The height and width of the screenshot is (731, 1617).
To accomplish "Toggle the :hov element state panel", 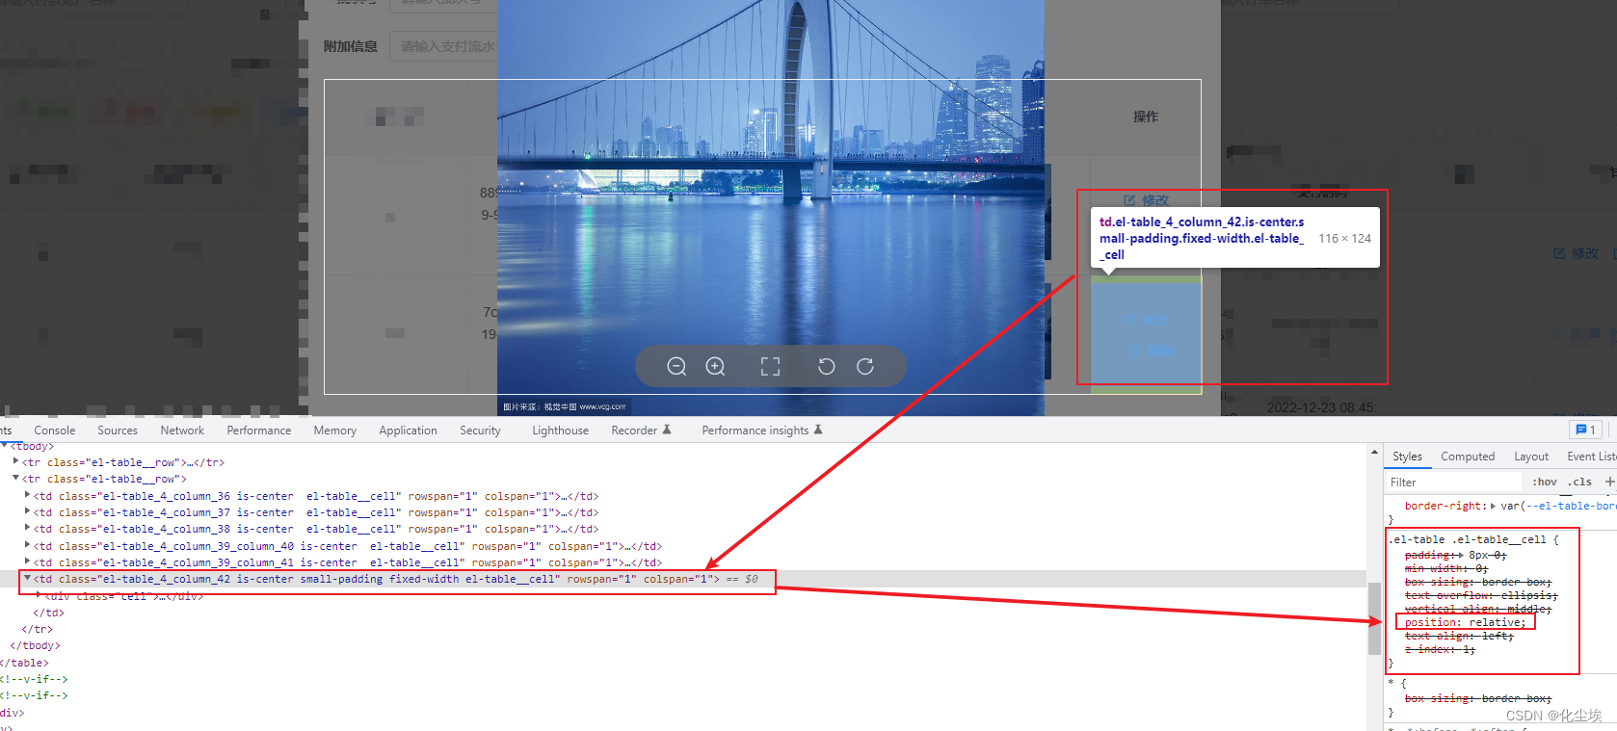I will tap(1545, 482).
